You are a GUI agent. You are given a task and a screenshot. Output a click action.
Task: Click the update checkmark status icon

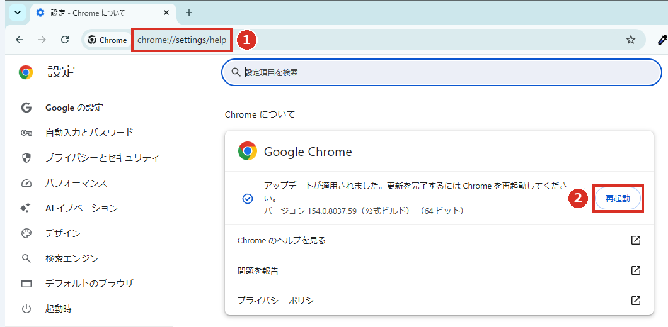pyautogui.click(x=247, y=199)
